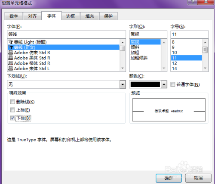Click TrueType icon beside 等线 Light
Image resolution: width=215 pixels, height=184 pixels.
(x=11, y=42)
